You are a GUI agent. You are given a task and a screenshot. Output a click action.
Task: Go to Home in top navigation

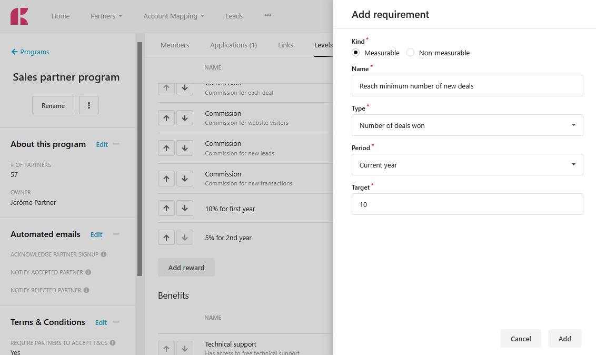click(x=61, y=16)
